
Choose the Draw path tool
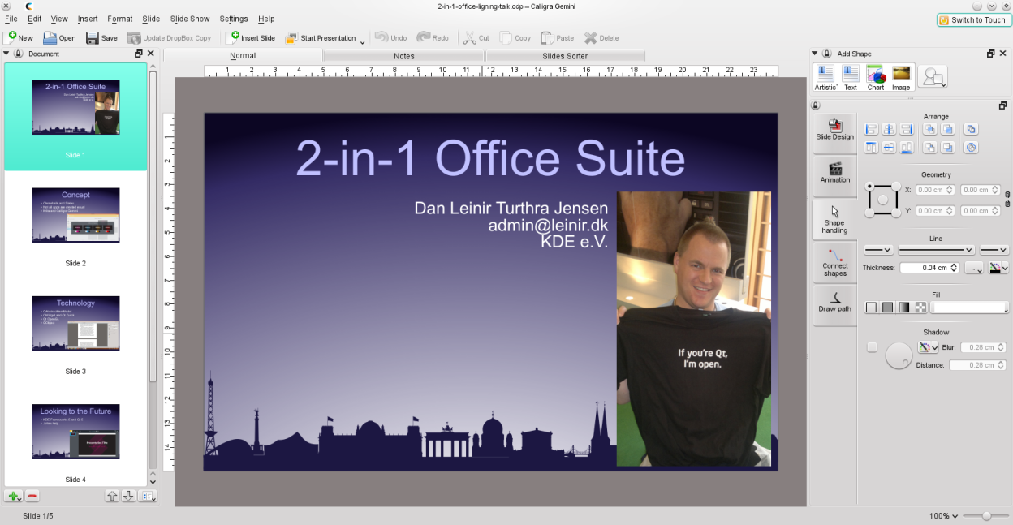[834, 301]
